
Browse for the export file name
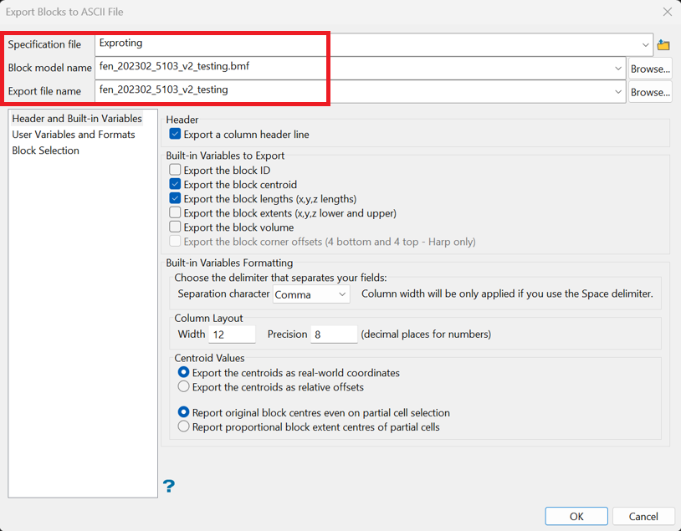click(x=650, y=92)
